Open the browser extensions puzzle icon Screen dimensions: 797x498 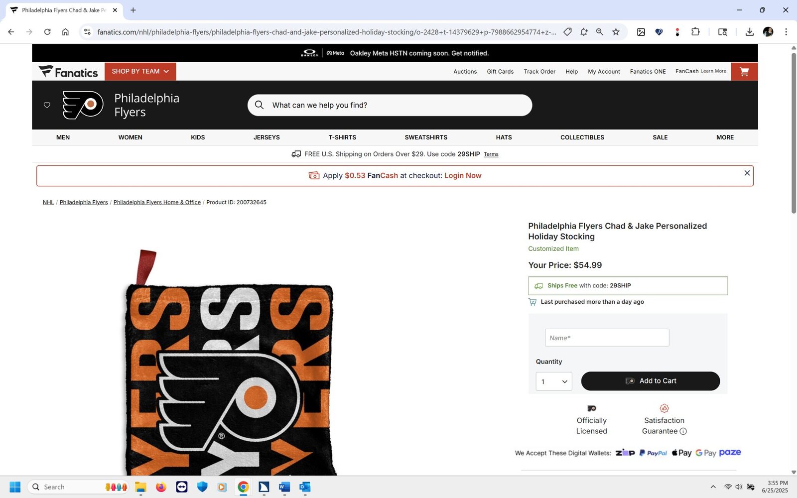click(x=695, y=32)
